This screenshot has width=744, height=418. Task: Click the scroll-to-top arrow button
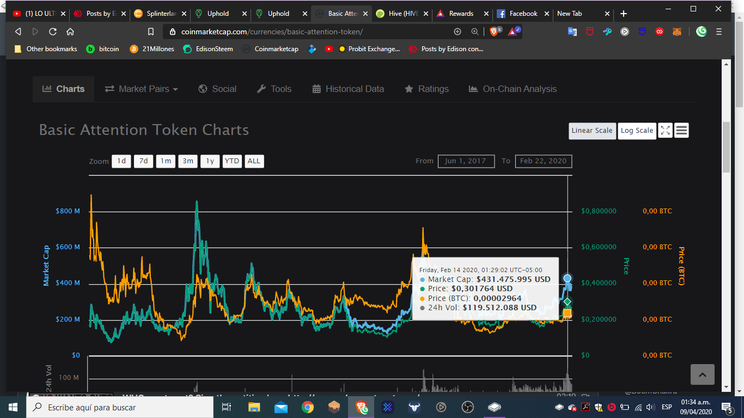(x=703, y=374)
